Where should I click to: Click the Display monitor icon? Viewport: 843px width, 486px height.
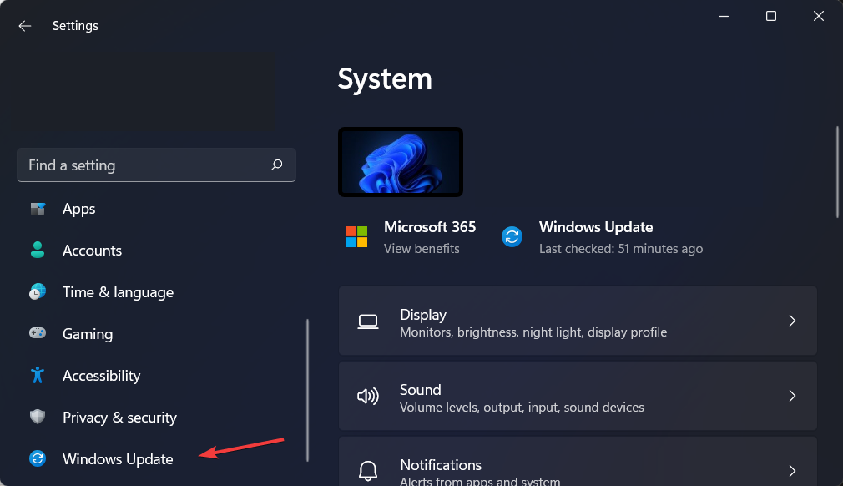[x=368, y=321]
